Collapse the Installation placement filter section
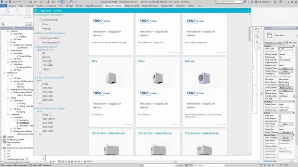The image size is (298, 167). [35, 15]
